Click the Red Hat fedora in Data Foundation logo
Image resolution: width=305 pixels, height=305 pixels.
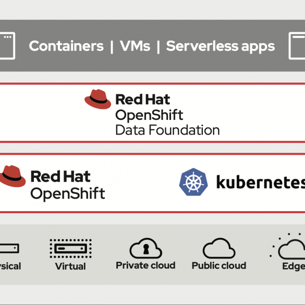pos(97,99)
